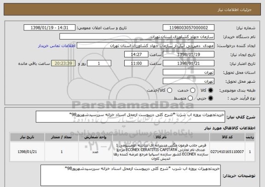Click the شماره نیاز number field
Image resolution: width=265 pixels, height=187 pixels.
[189, 28]
